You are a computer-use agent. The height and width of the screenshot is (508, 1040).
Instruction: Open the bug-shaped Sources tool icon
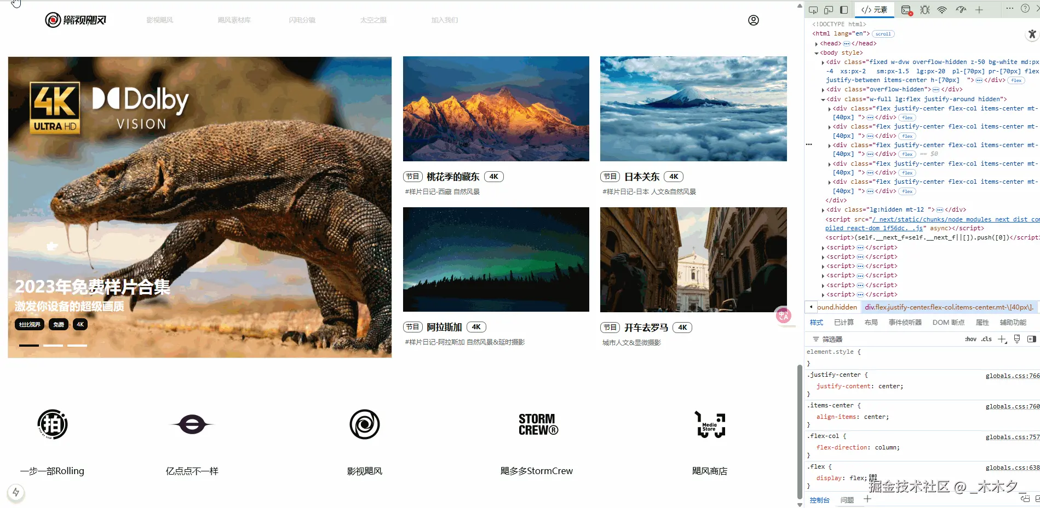tap(925, 10)
